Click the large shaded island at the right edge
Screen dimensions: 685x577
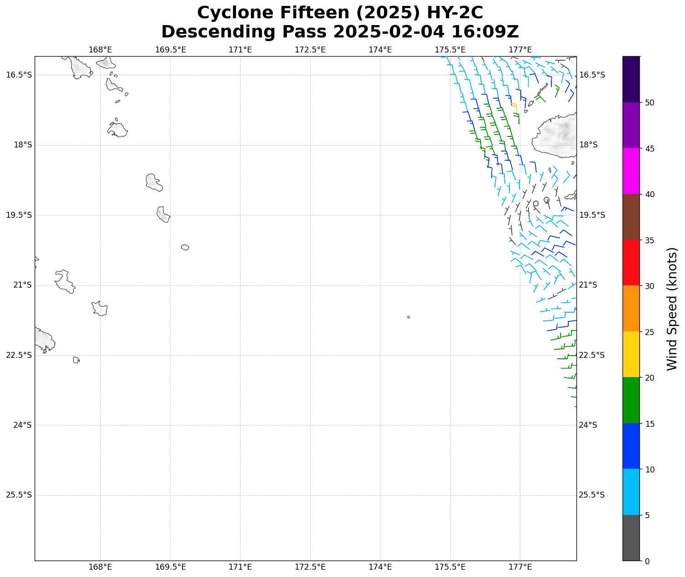(556, 136)
